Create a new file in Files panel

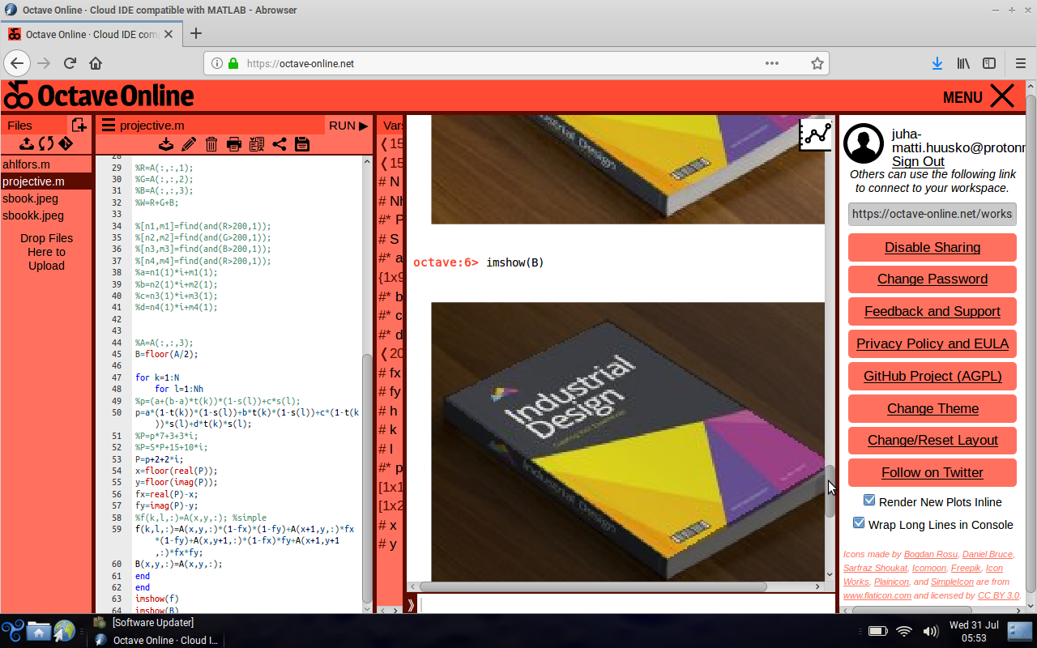click(x=79, y=125)
